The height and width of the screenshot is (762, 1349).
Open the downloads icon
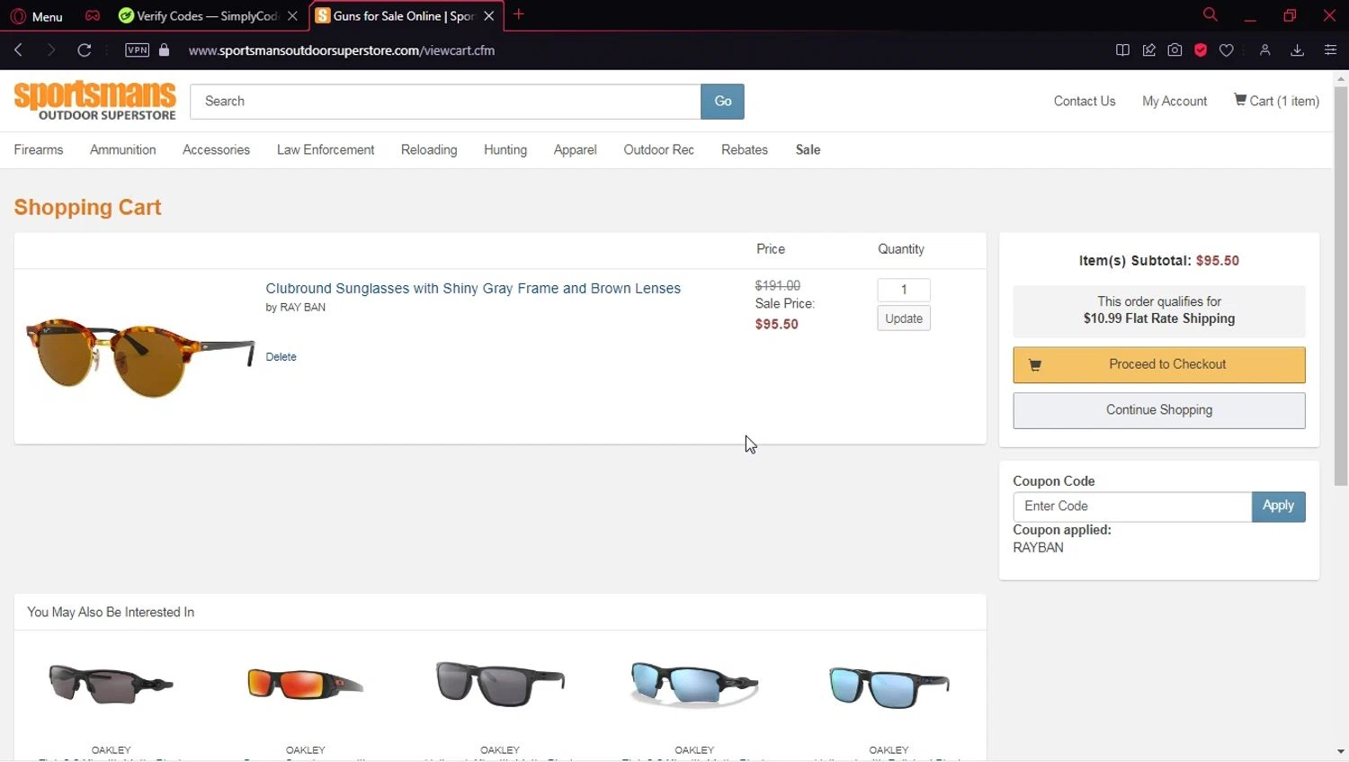click(1297, 50)
